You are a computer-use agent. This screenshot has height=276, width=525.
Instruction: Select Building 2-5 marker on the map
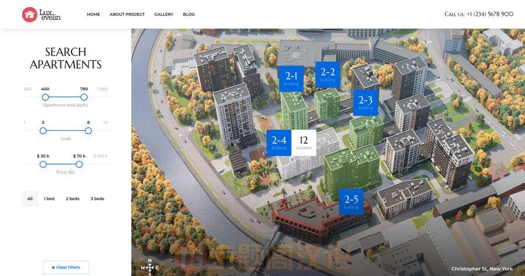pyautogui.click(x=351, y=202)
